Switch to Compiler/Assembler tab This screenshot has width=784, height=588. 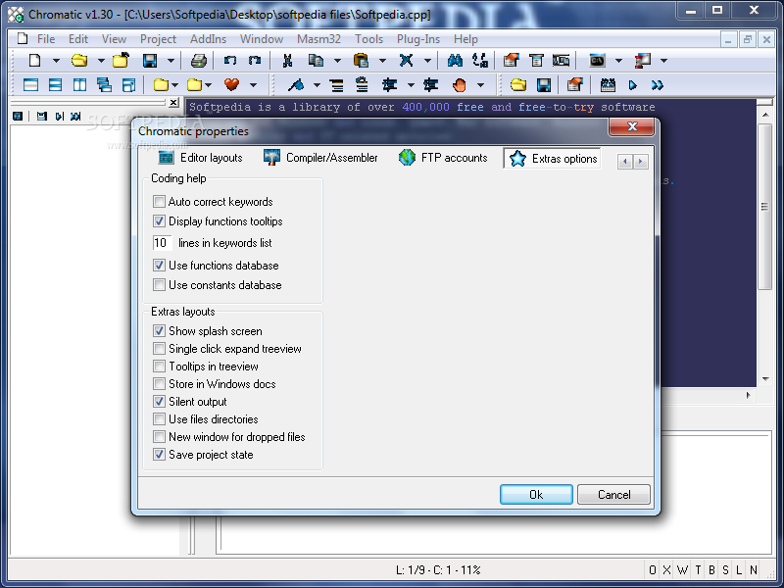coord(320,158)
